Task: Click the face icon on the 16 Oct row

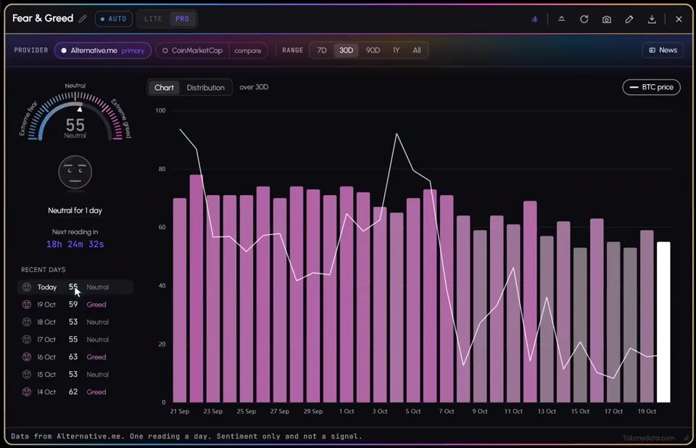Action: pos(27,357)
